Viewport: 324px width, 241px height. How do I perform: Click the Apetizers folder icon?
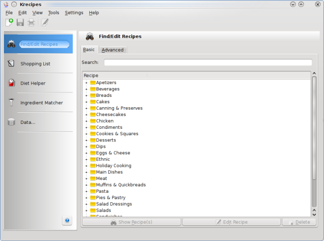pos(93,83)
